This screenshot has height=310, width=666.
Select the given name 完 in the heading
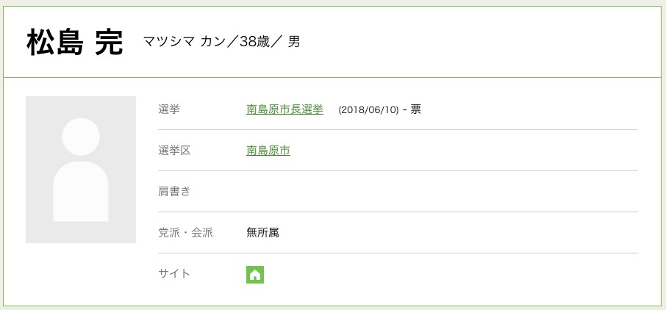(x=109, y=43)
